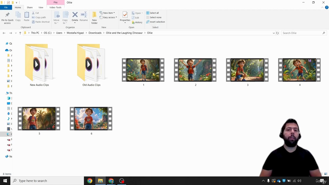Click Select all
Viewport: 329px width, 185px height.
[x=152, y=13]
